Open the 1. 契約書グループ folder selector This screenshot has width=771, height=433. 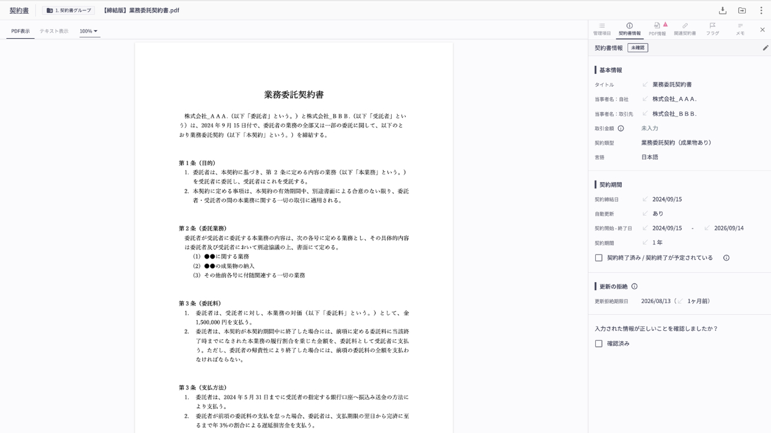click(x=68, y=10)
